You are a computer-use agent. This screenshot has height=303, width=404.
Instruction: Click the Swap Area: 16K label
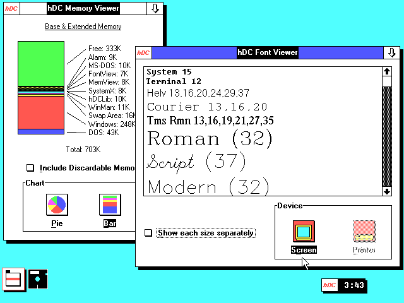click(x=112, y=116)
